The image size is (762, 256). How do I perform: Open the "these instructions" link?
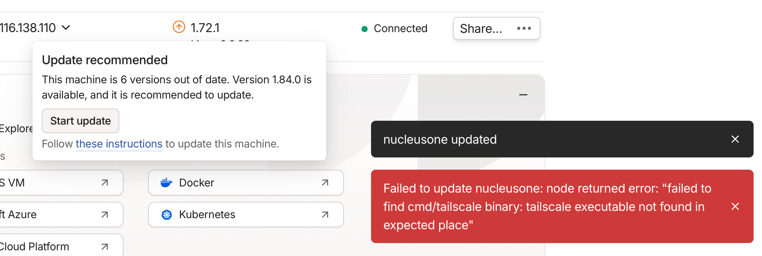coord(119,144)
